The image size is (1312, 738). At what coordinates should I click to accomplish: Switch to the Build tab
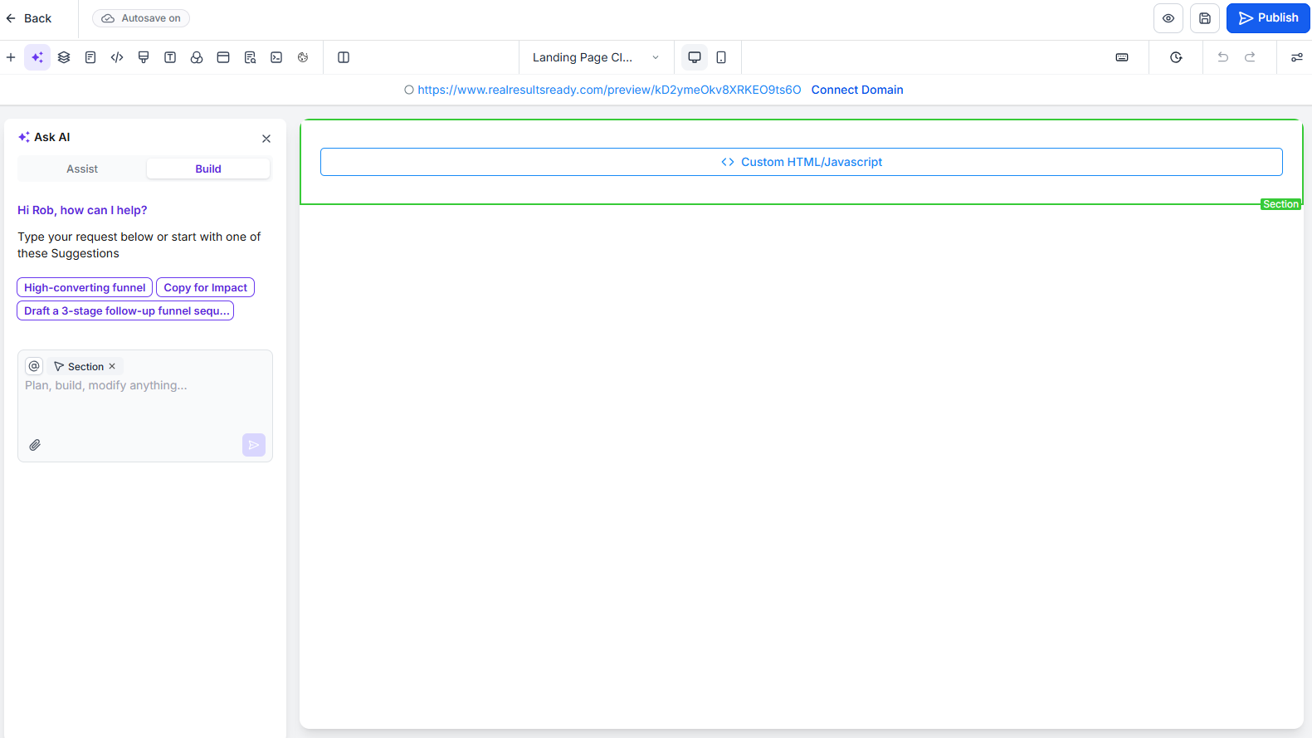click(208, 169)
